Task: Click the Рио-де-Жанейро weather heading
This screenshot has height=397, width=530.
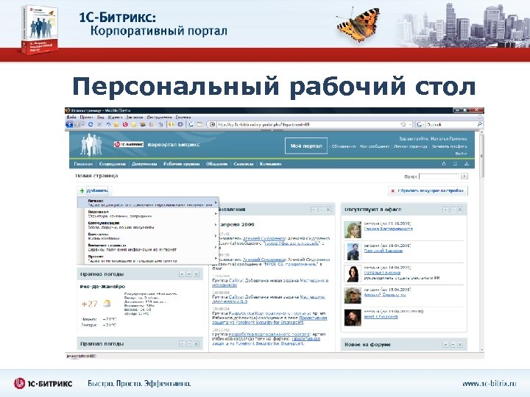Action: 102,286
